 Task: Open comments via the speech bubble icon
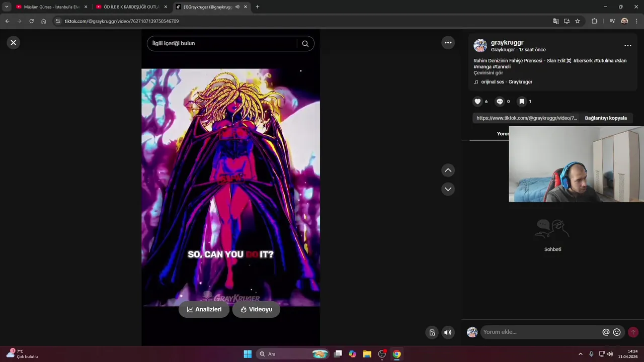coord(500,102)
